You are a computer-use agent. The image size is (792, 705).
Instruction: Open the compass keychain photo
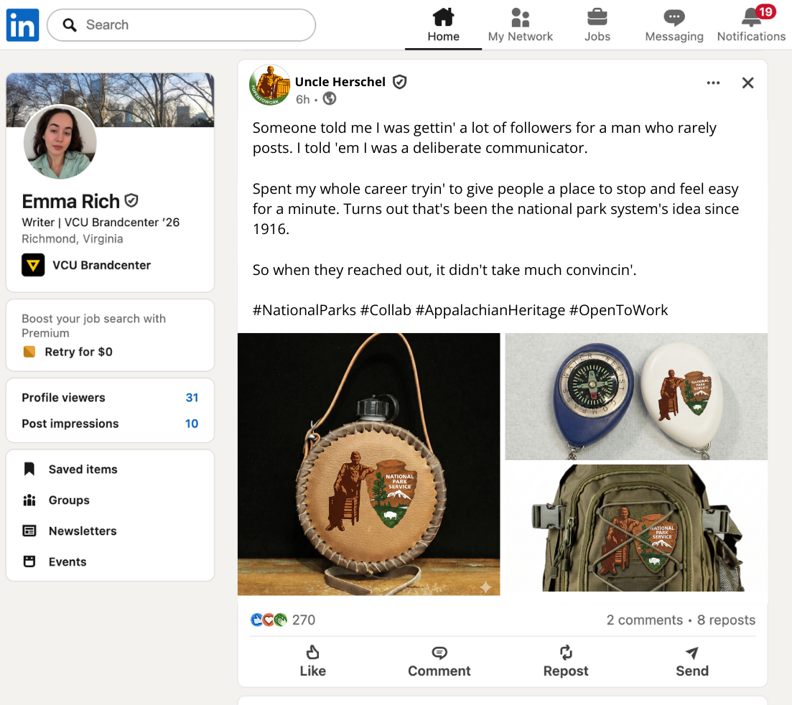click(x=636, y=396)
